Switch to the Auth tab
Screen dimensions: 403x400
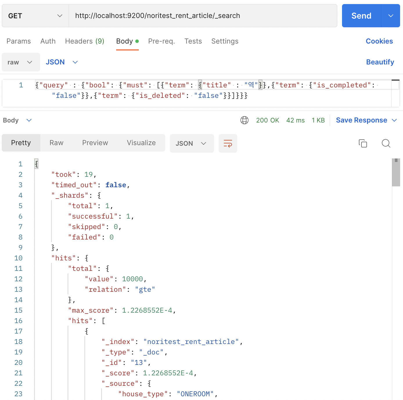click(48, 41)
